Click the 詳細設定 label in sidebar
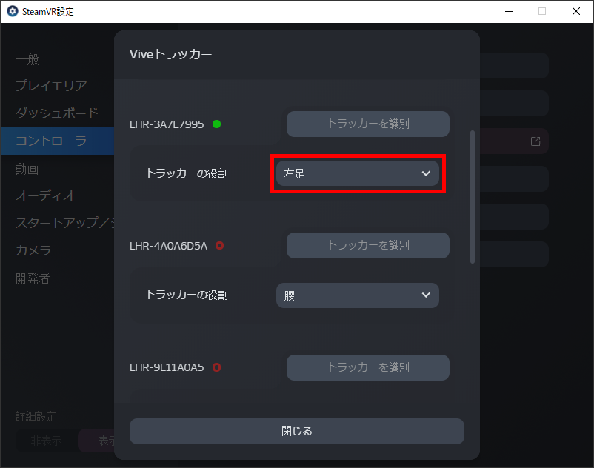This screenshot has height=468, width=594. (x=36, y=416)
